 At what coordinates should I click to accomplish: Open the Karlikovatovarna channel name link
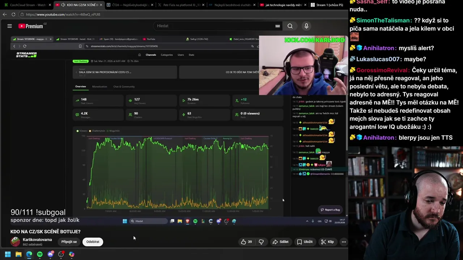(x=37, y=240)
